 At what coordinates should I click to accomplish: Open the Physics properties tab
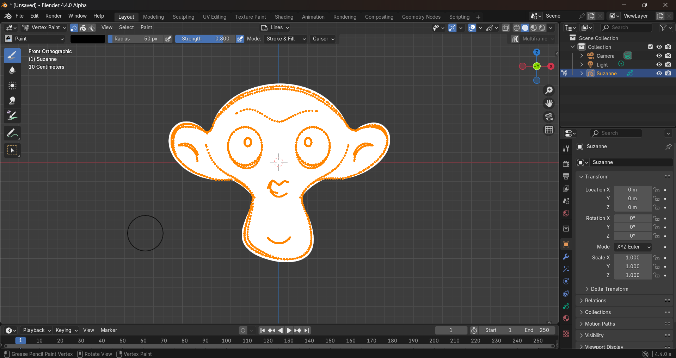[x=566, y=281]
